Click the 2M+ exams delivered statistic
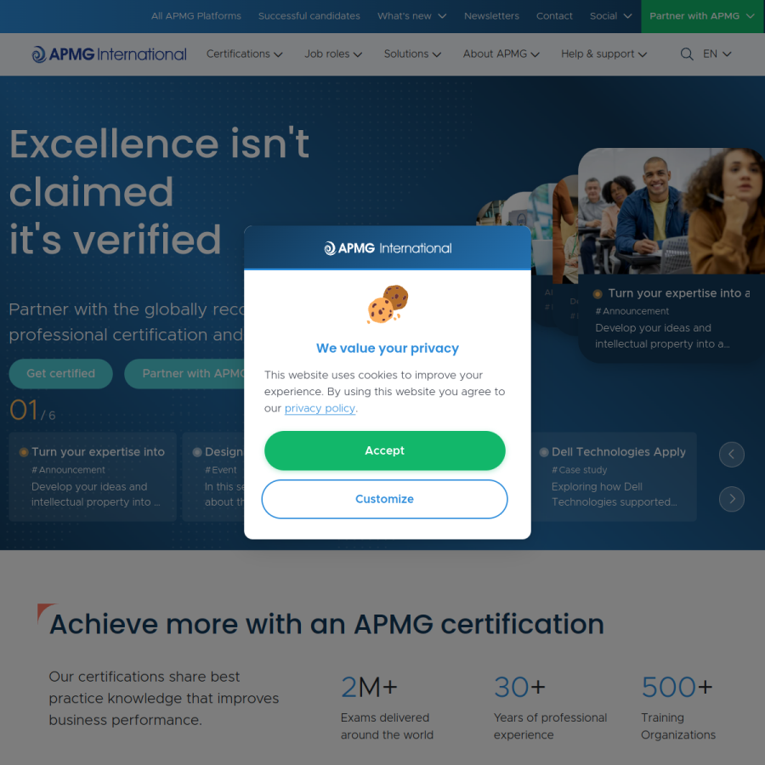 [387, 707]
